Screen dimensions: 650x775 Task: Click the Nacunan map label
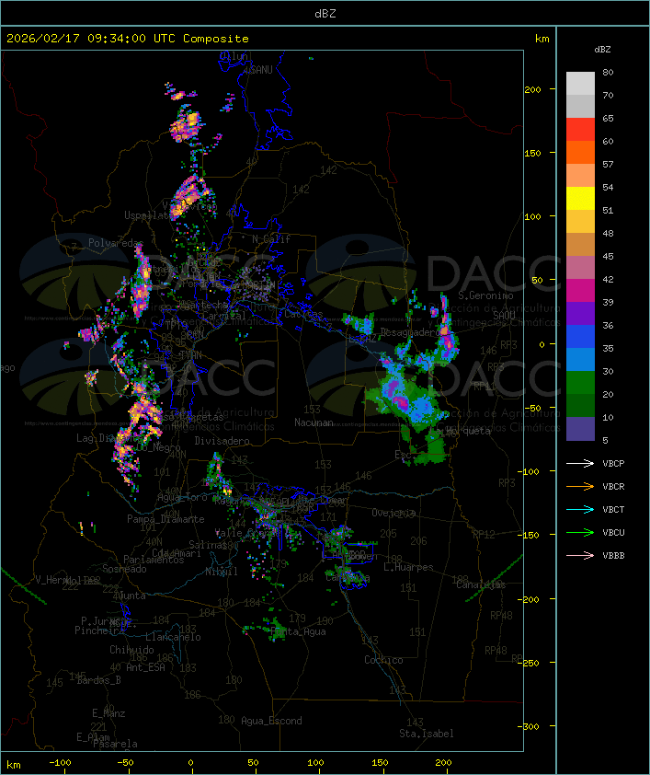[314, 422]
